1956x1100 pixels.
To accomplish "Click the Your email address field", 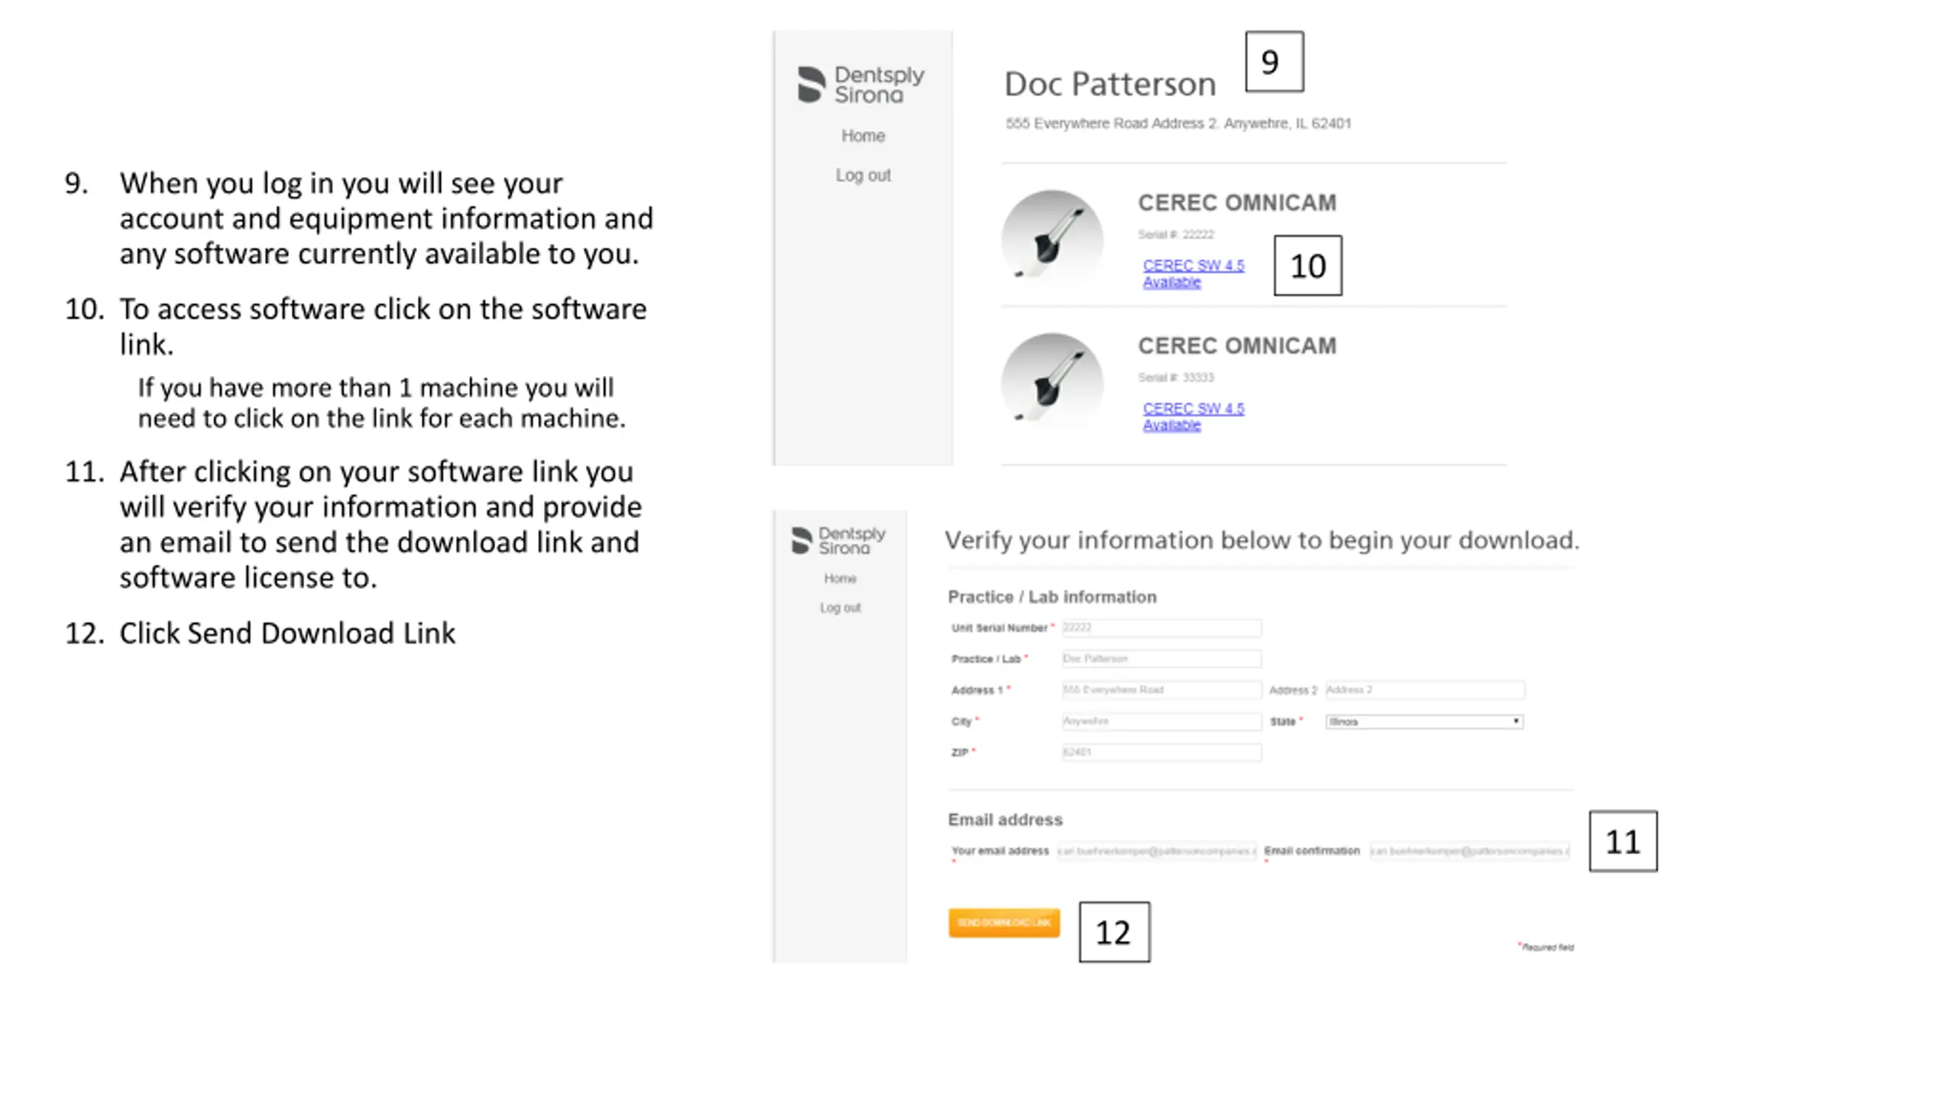I will tap(1157, 851).
